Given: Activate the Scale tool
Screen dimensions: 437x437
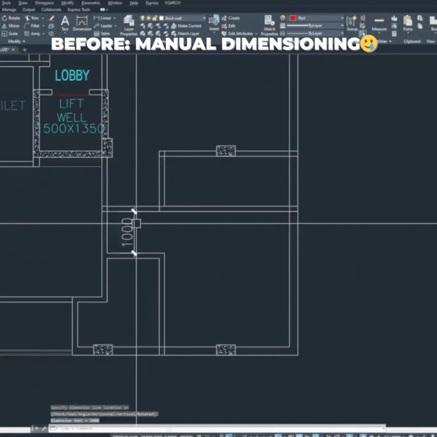Looking at the screenshot, I should (x=11, y=34).
